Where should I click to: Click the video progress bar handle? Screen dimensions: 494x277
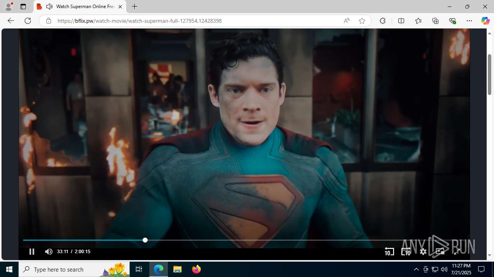[145, 240]
